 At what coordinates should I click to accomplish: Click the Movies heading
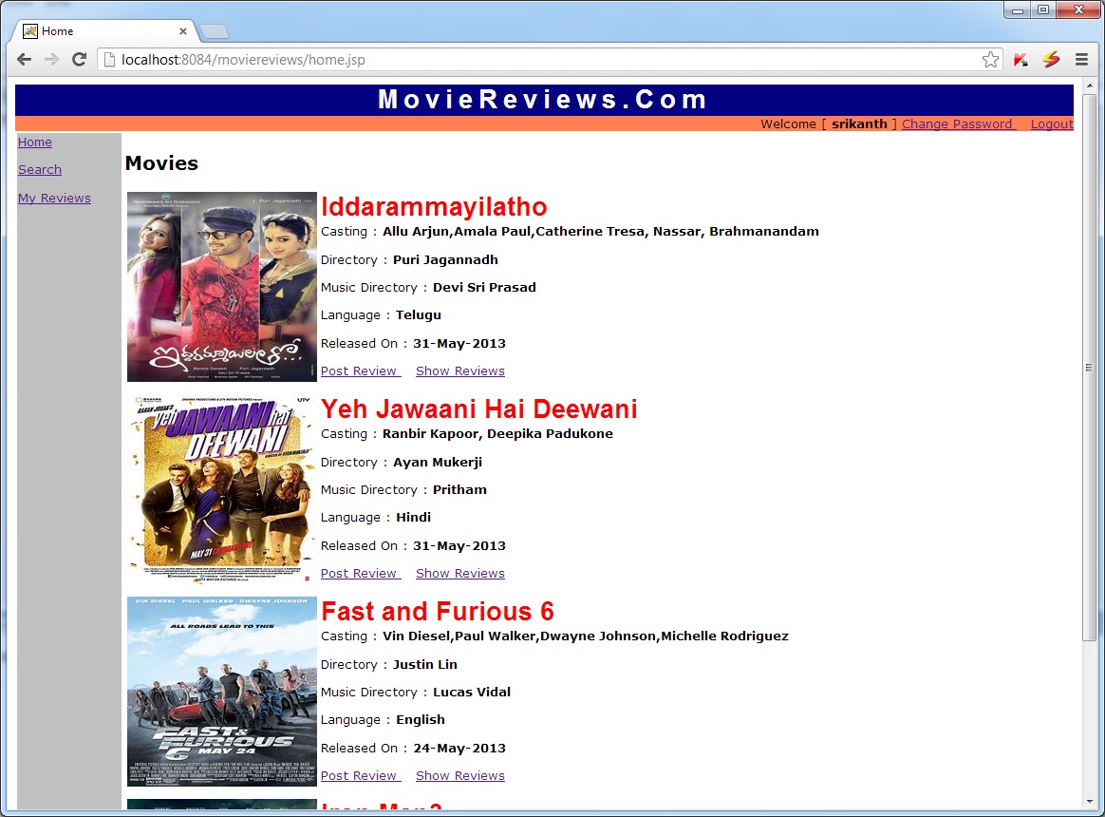[x=161, y=163]
